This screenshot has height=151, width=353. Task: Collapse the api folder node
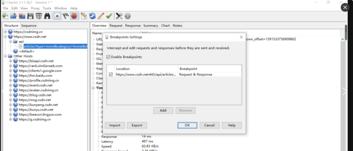pyautogui.click(x=10, y=42)
